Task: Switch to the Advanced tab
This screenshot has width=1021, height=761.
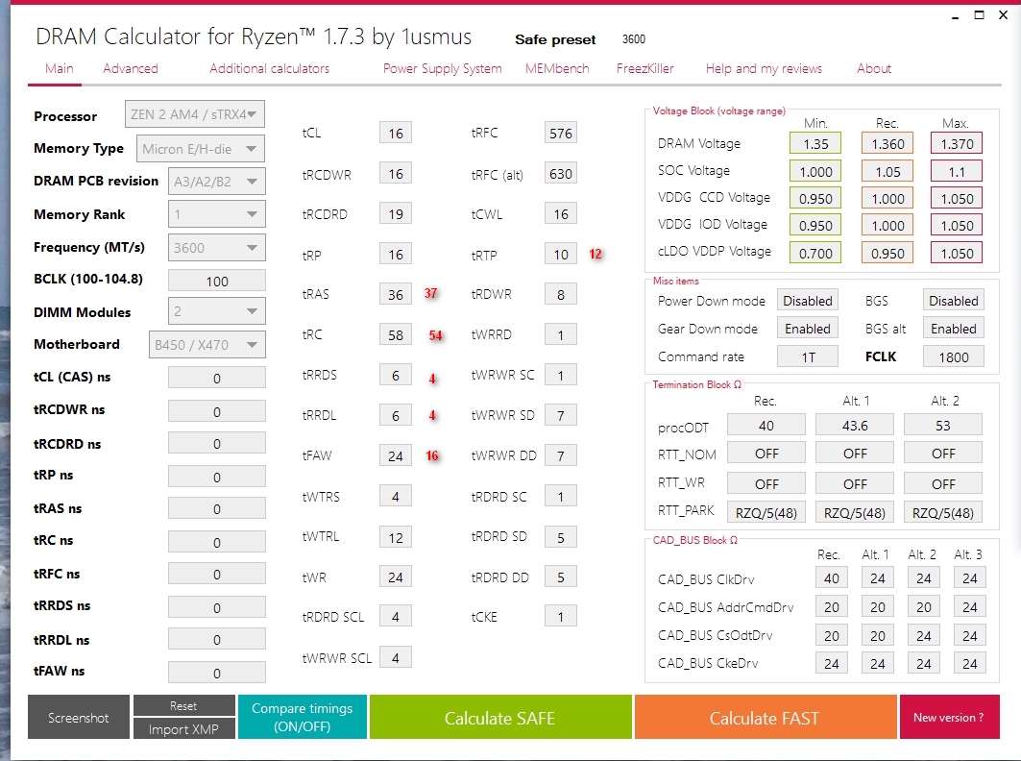Action: [131, 68]
